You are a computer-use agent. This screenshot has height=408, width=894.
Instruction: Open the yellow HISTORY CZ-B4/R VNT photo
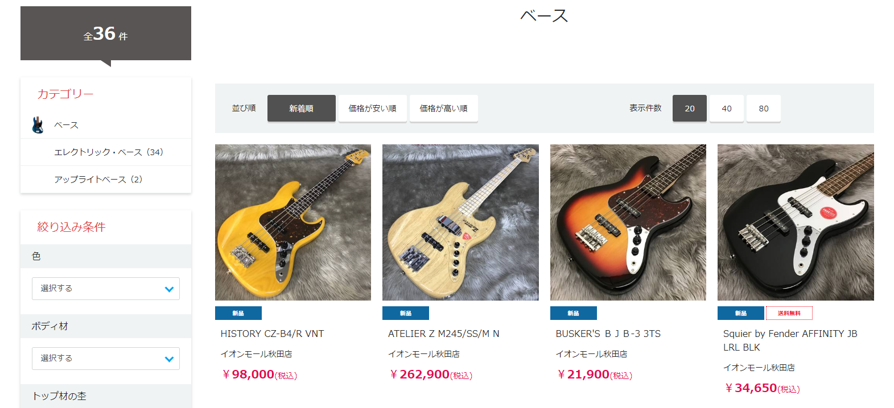(293, 222)
